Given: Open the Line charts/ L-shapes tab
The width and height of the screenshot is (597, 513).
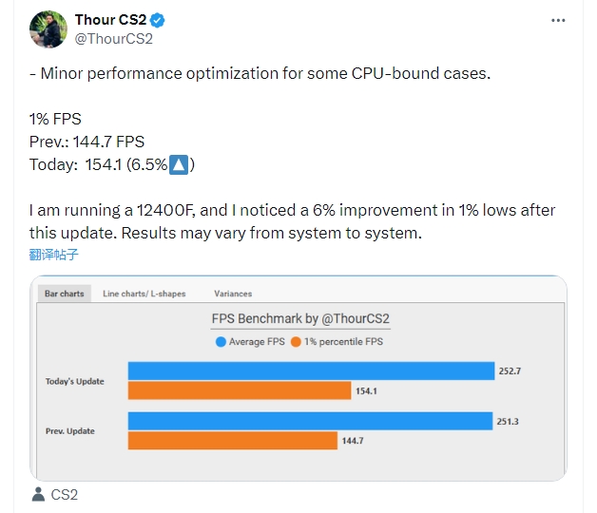Looking at the screenshot, I should pos(144,294).
